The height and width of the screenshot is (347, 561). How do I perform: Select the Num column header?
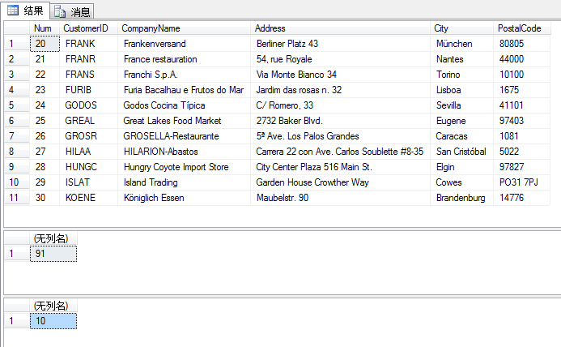45,28
